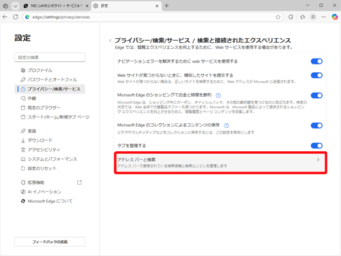The width and height of the screenshot is (341, 256).
Task: Click the address bar URL field
Action: 152,17
